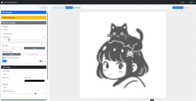The image size is (196, 101).
Task: Click the black Vector Color swatch
Action: (34, 81)
